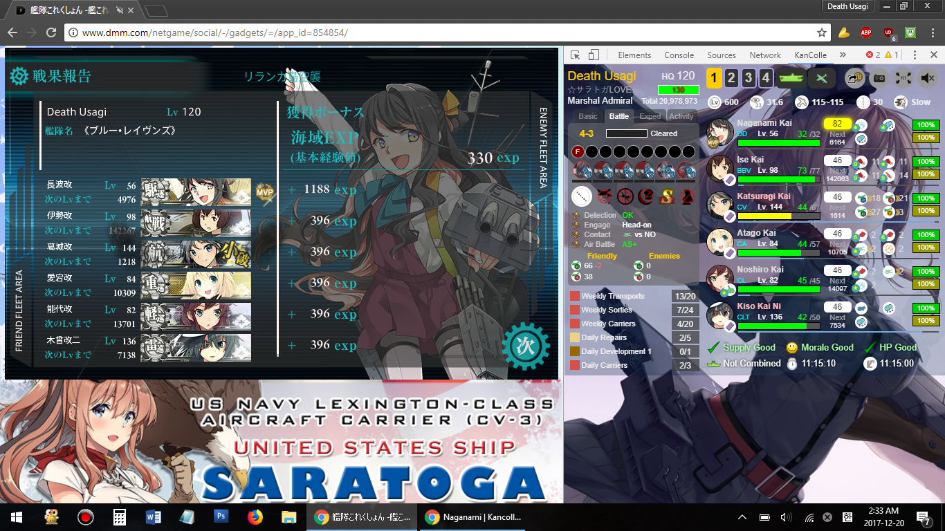Click Daily Carriers quest entry
945x531 pixels.
click(x=634, y=366)
